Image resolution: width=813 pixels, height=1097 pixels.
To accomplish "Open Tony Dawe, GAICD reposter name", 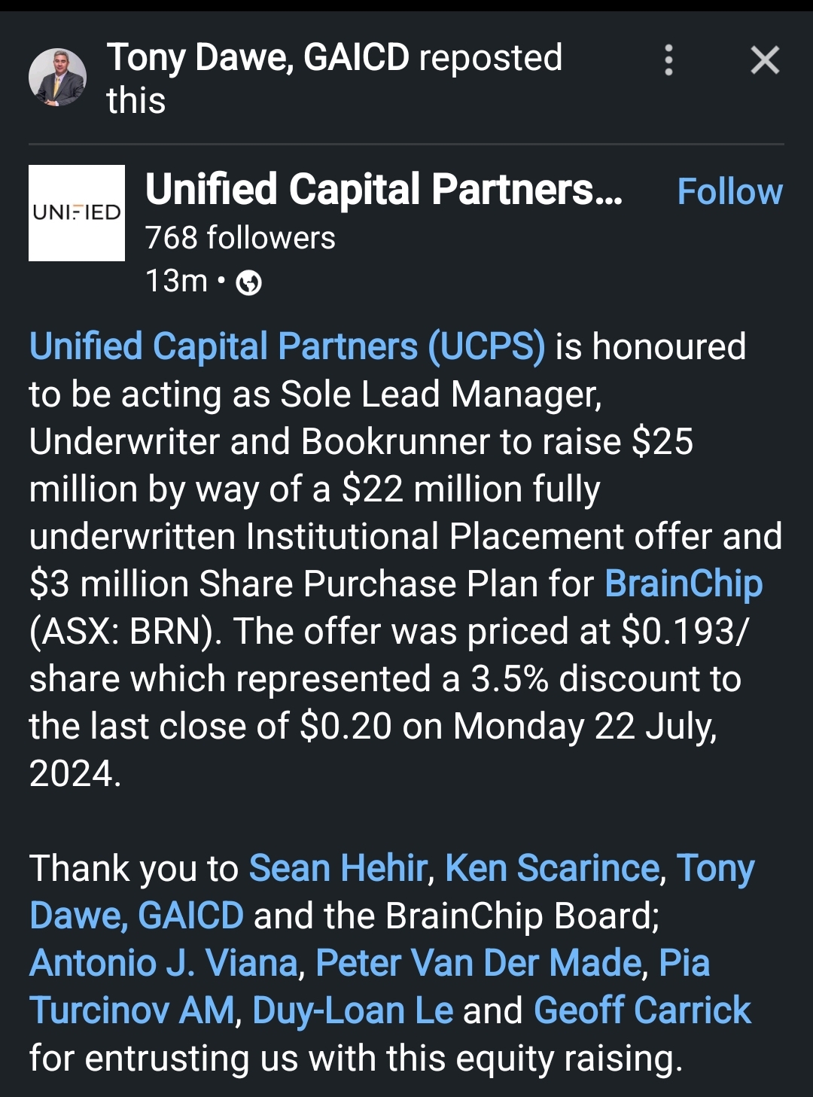I will [x=258, y=58].
